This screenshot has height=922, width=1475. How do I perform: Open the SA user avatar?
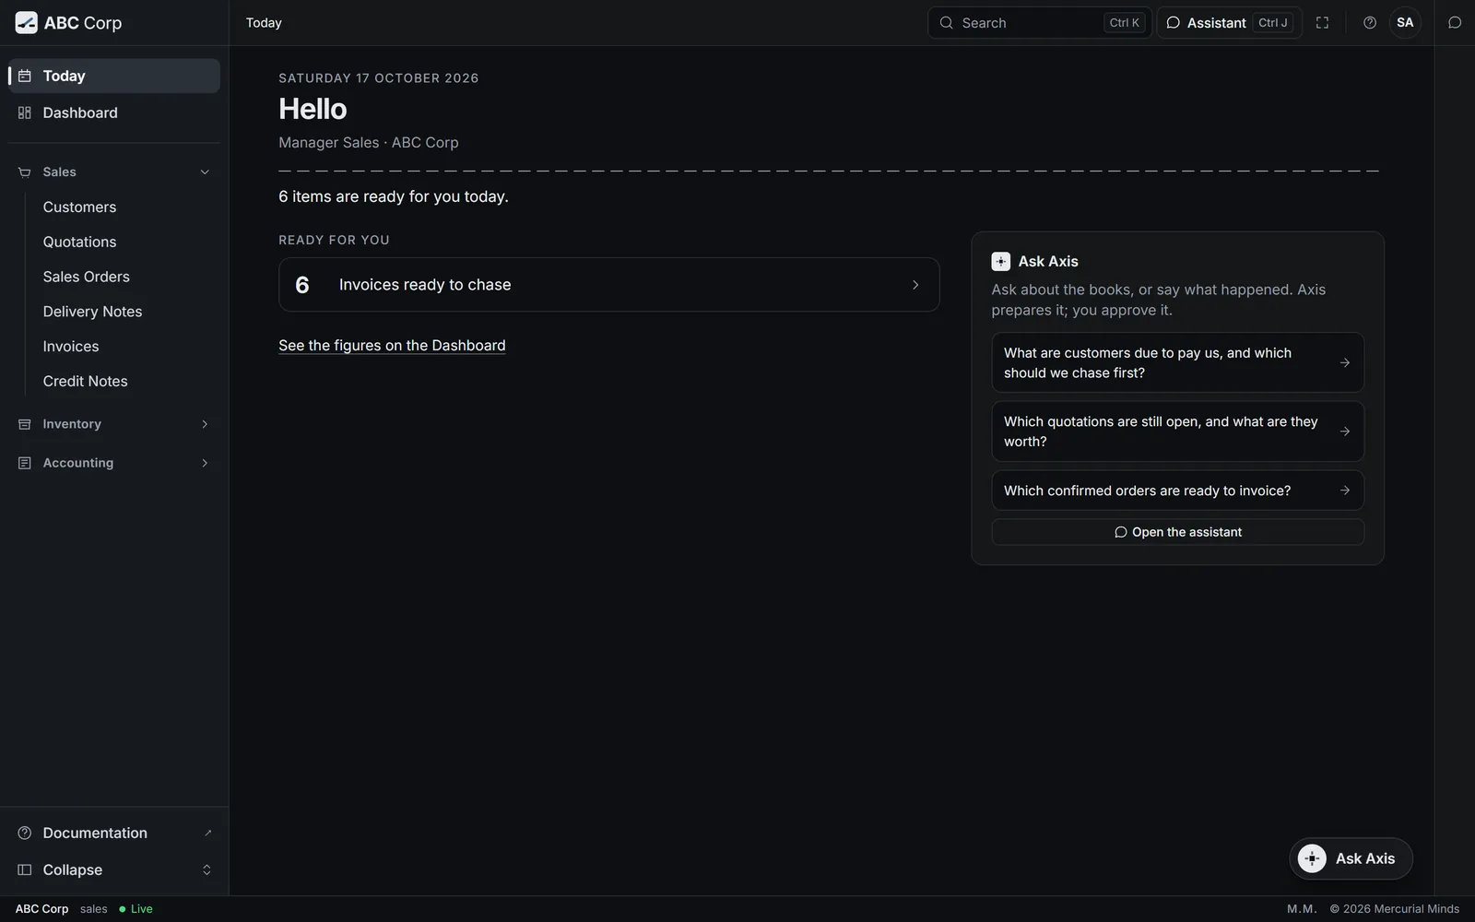1405,23
